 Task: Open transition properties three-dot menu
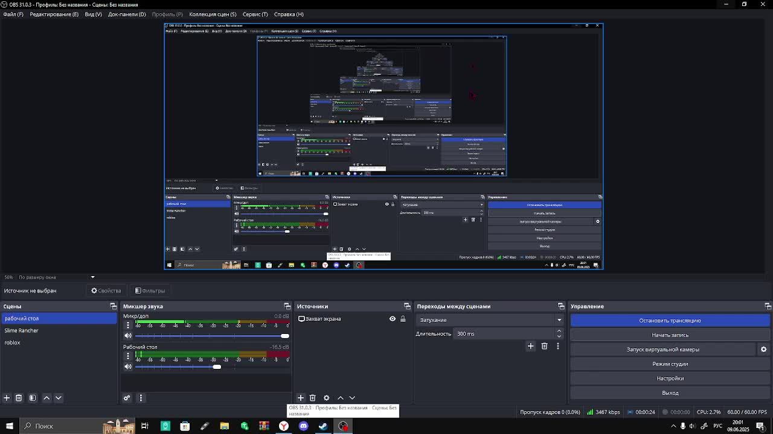click(558, 346)
